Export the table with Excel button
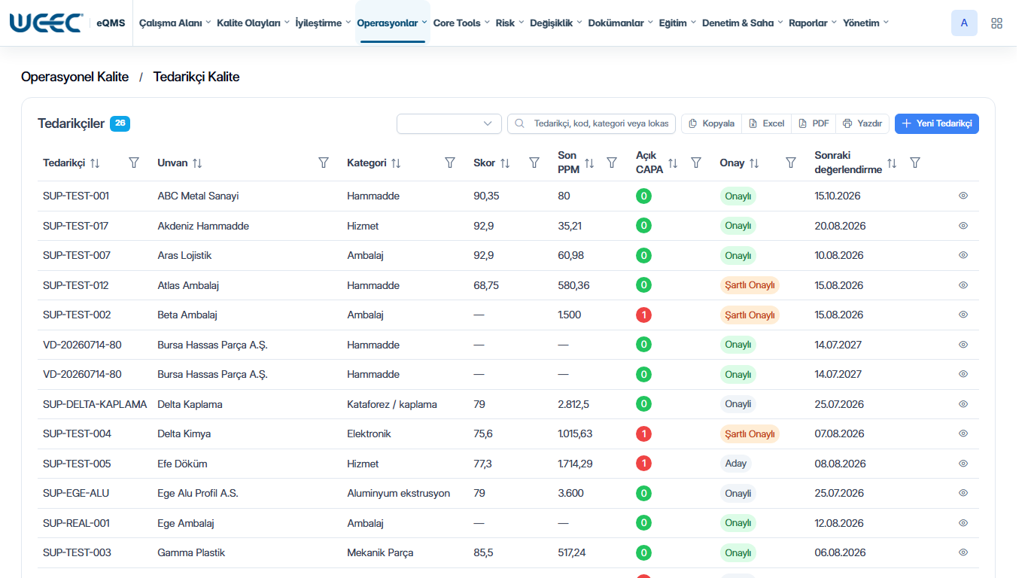 coord(766,123)
